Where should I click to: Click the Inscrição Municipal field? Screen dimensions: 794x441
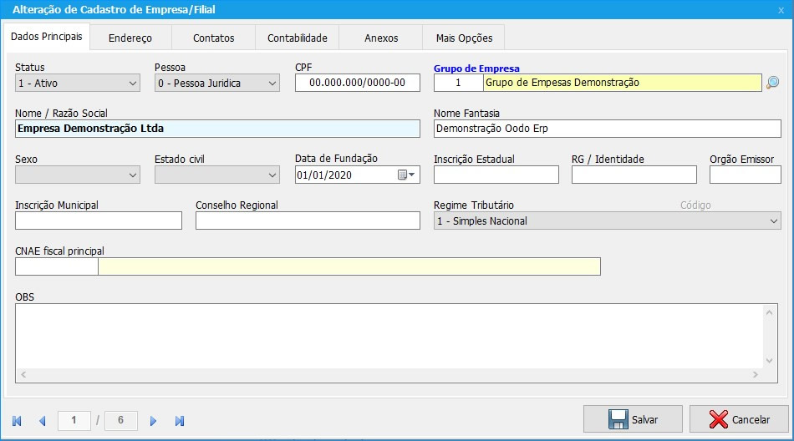(99, 220)
